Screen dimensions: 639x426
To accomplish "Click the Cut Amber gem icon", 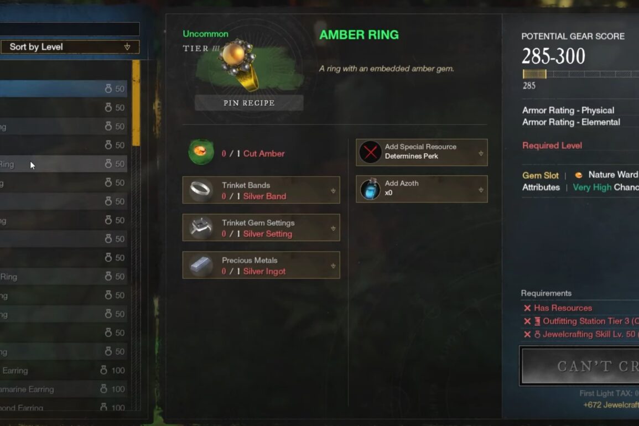I will pyautogui.click(x=201, y=152).
